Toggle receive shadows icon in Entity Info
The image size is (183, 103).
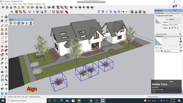(175, 28)
